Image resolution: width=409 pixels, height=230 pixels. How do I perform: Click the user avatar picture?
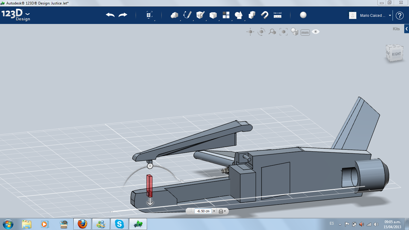tap(353, 16)
